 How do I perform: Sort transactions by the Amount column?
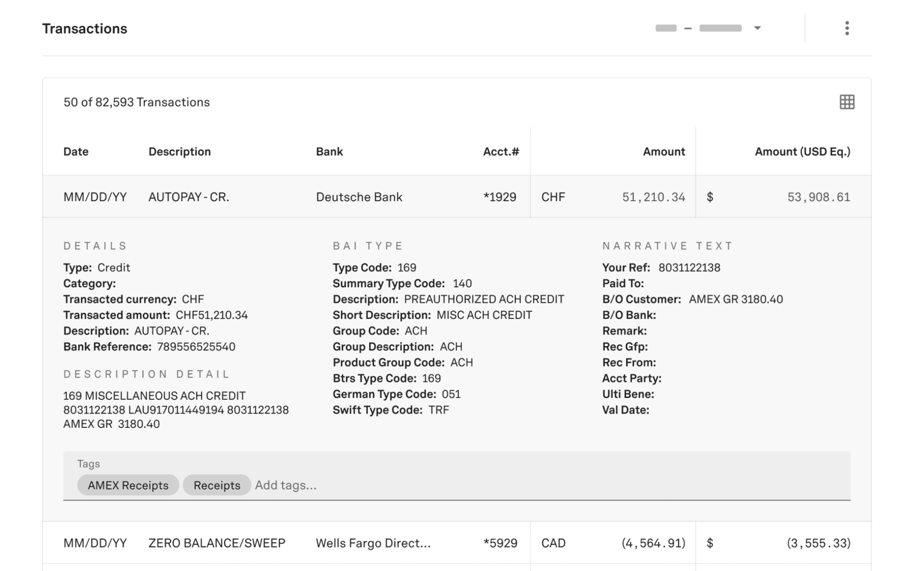pyautogui.click(x=664, y=151)
